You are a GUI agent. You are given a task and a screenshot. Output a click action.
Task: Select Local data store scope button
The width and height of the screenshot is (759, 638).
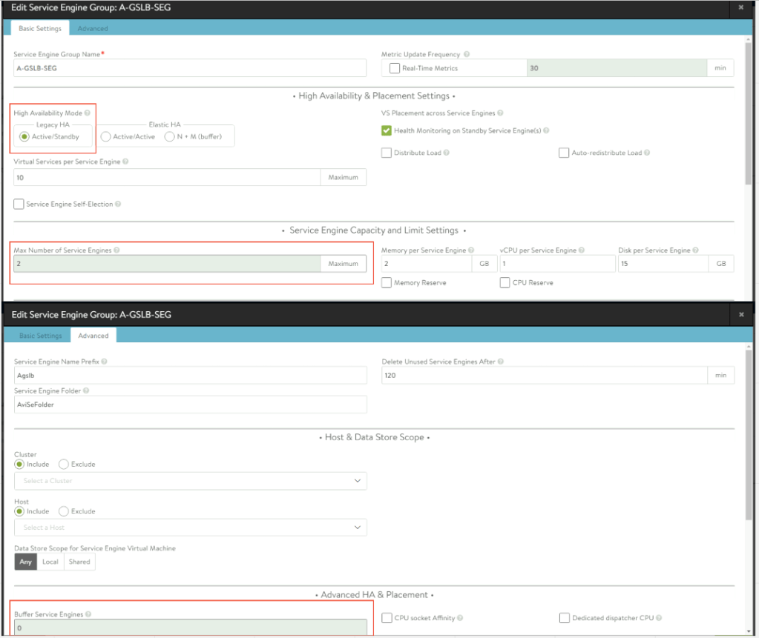[51, 562]
